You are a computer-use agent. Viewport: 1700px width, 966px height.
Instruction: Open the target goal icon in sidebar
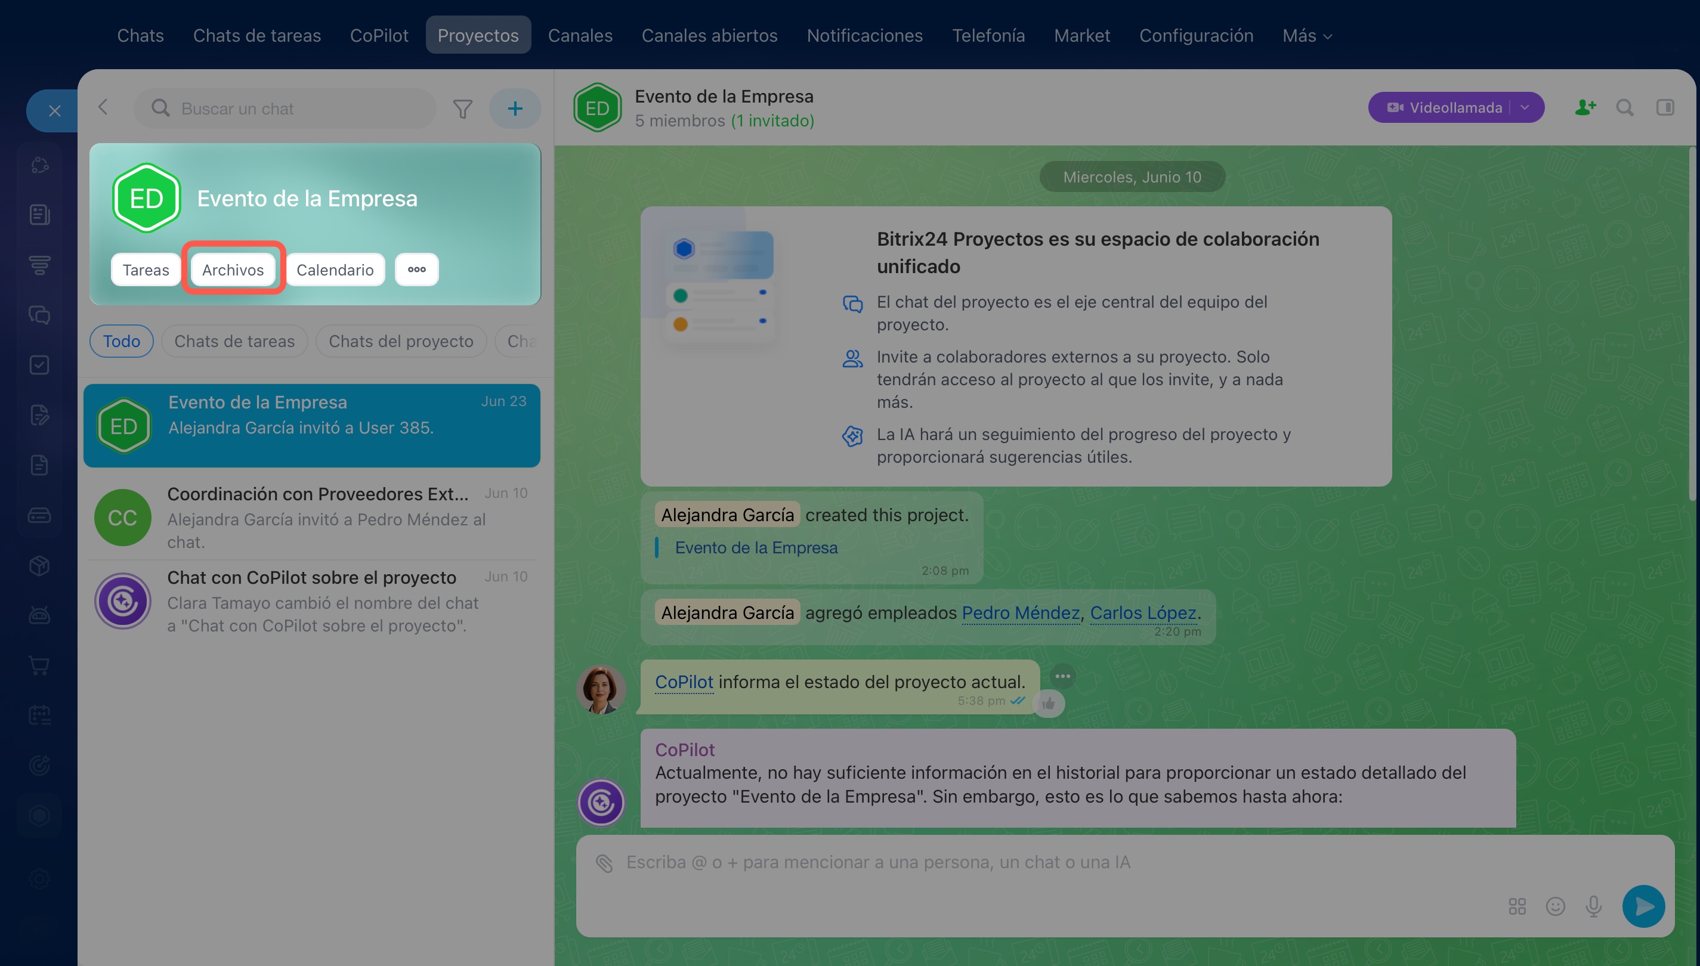click(40, 766)
